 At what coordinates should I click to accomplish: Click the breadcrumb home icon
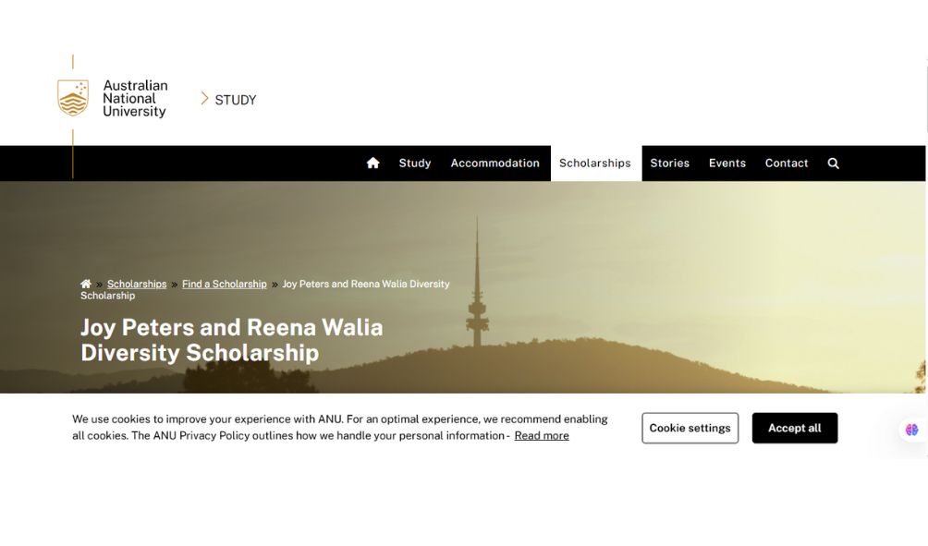pyautogui.click(x=86, y=284)
